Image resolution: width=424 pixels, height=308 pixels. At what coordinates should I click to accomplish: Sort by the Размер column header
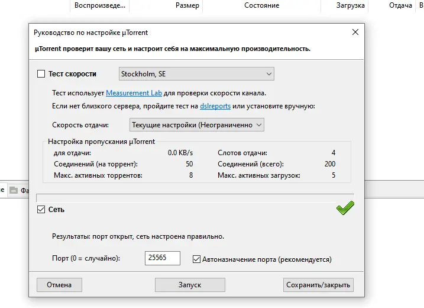tap(187, 5)
